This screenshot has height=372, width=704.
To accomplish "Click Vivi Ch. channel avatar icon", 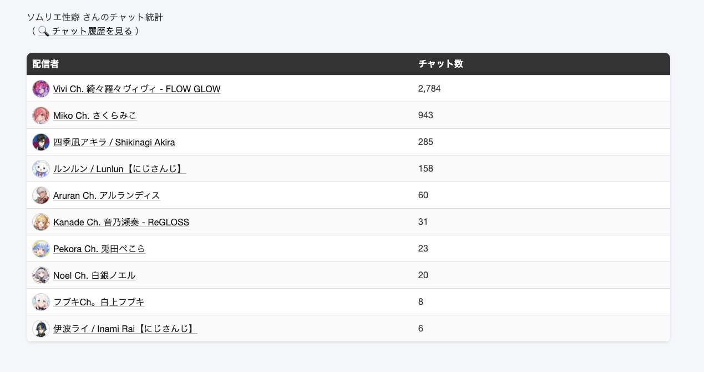I will pyautogui.click(x=41, y=89).
